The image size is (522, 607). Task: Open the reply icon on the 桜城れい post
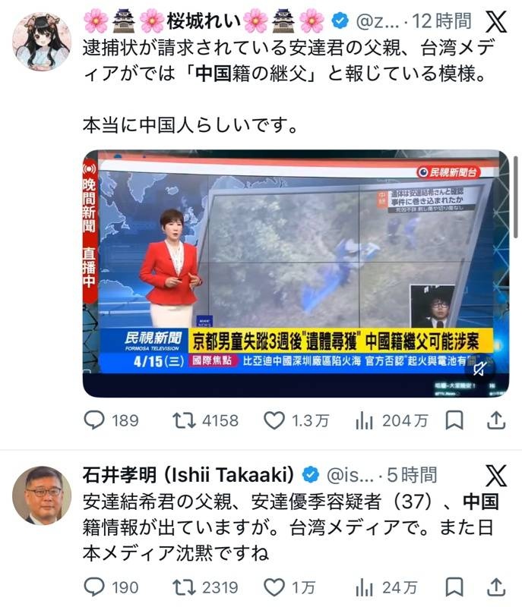pyautogui.click(x=94, y=420)
